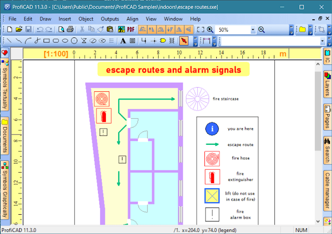Open the Symbols Textually side panel
This screenshot has height=234, width=332.
[5, 85]
